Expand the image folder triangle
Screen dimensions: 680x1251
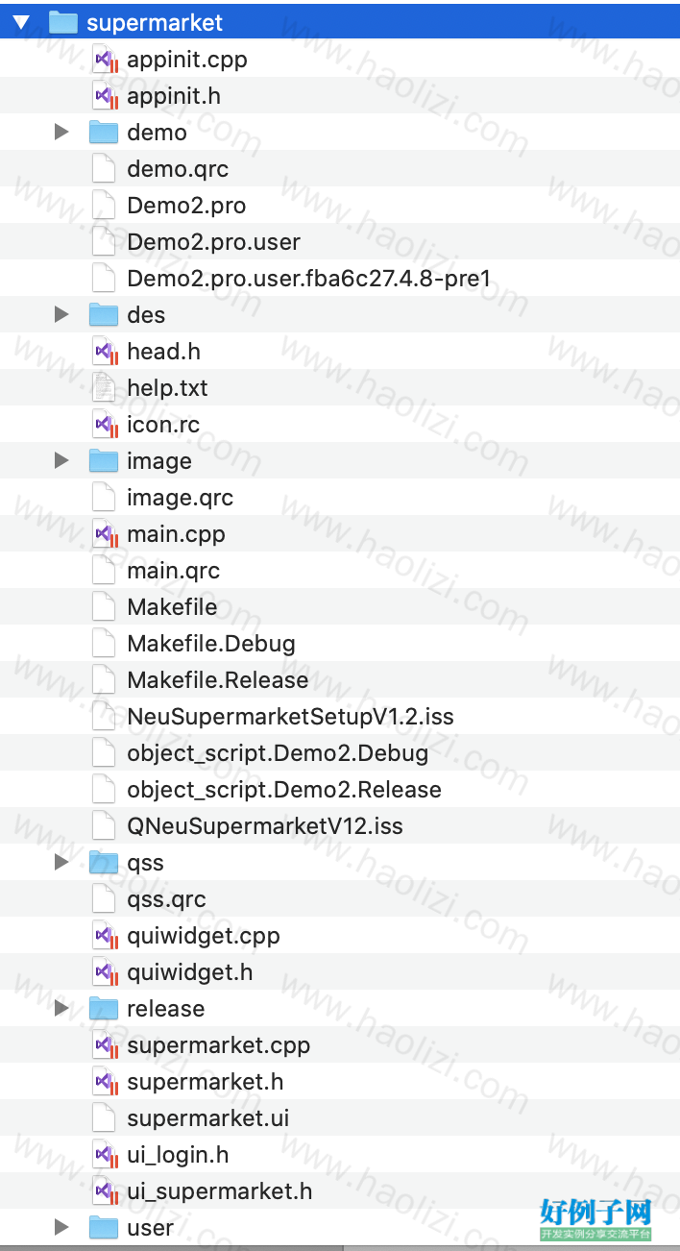[x=61, y=461]
